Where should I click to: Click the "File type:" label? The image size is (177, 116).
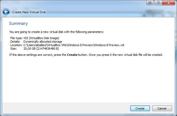pos(16,38)
